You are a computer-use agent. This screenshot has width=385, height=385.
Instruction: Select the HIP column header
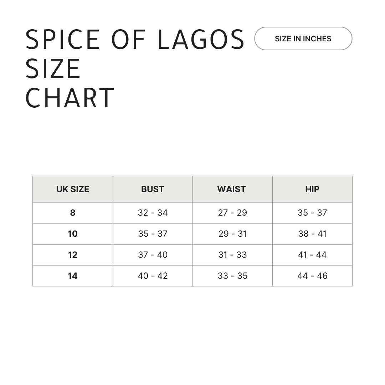[312, 189]
